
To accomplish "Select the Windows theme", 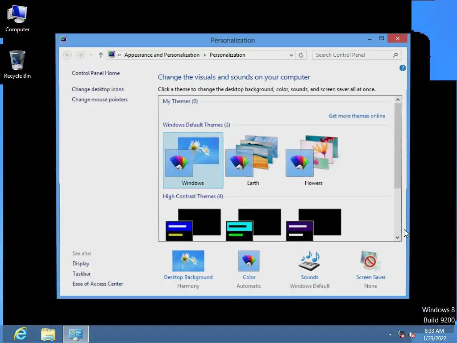I will click(193, 160).
